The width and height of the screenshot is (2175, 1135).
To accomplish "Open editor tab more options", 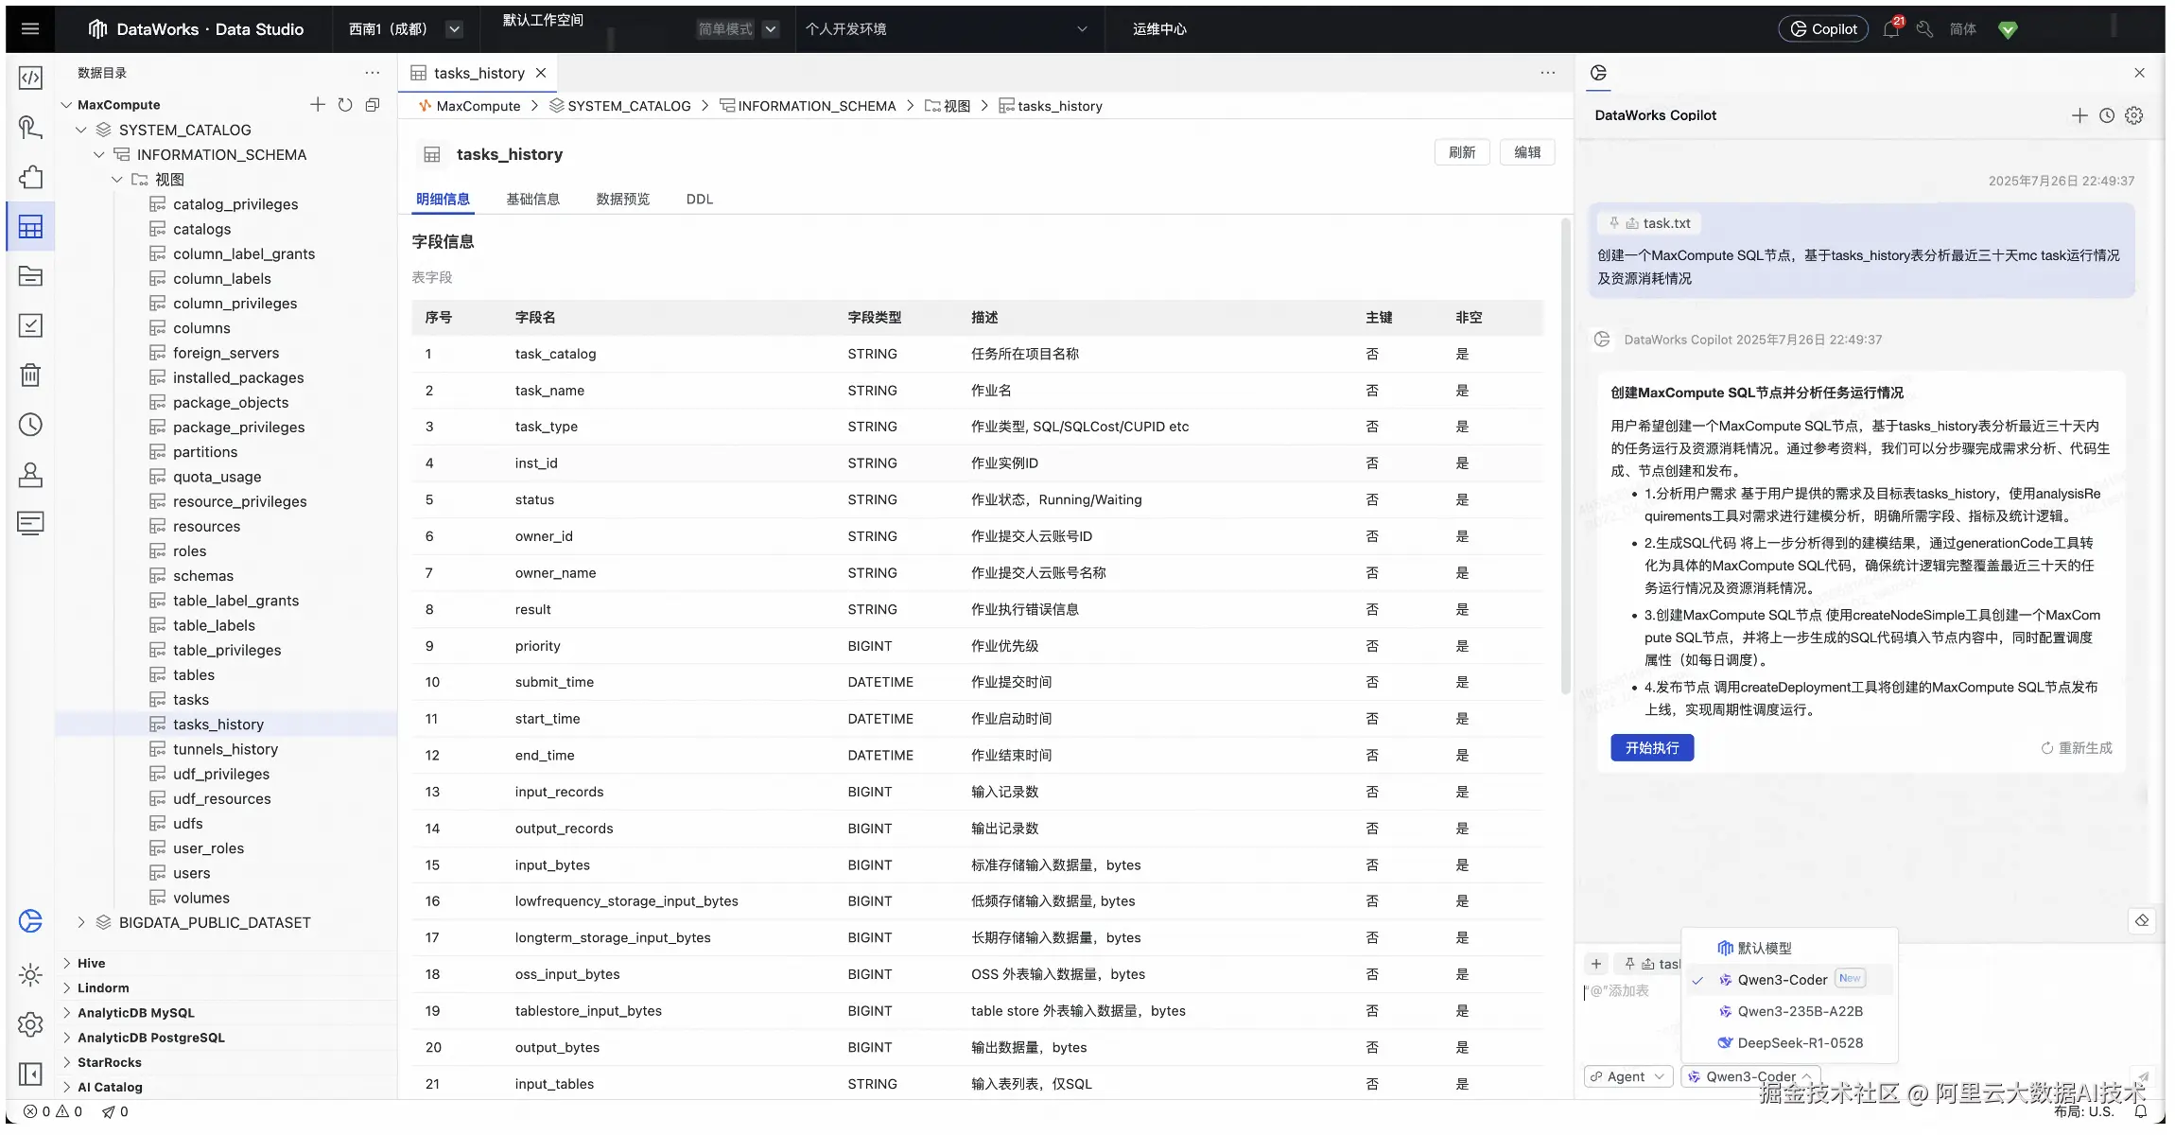I will pos(1548,73).
